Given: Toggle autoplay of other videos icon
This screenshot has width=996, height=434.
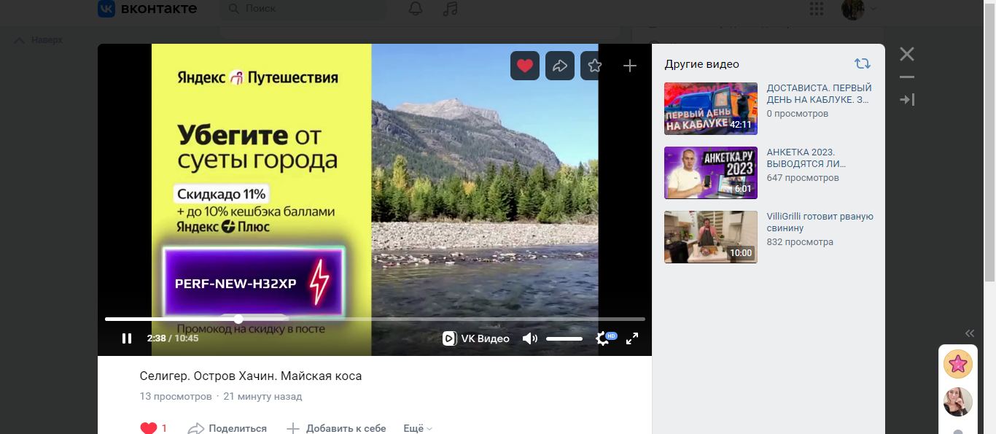Looking at the screenshot, I should [863, 63].
